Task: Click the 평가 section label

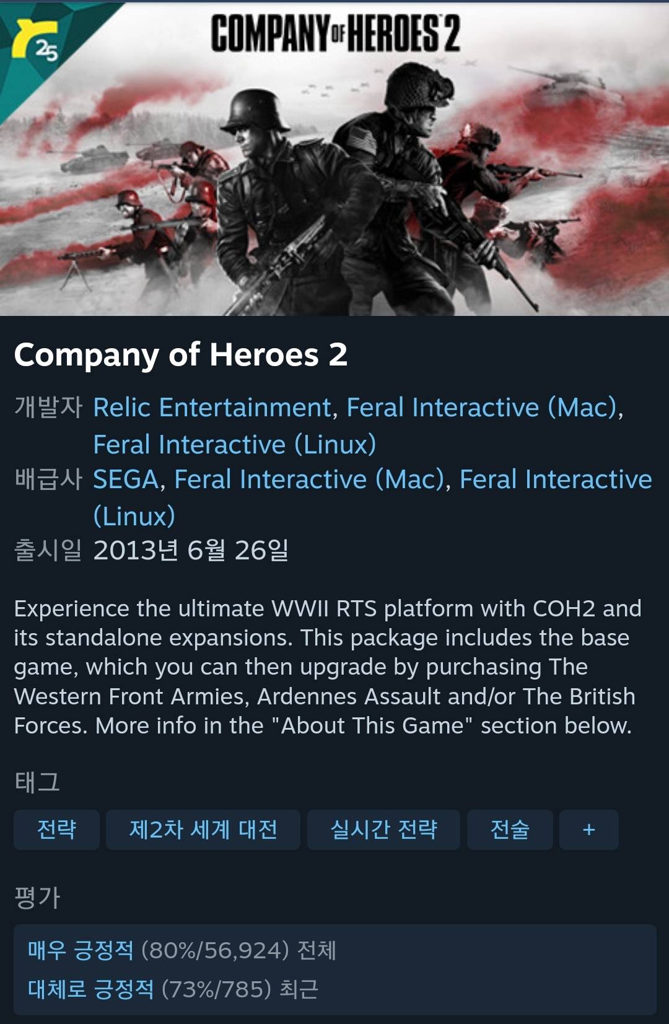Action: point(37,898)
